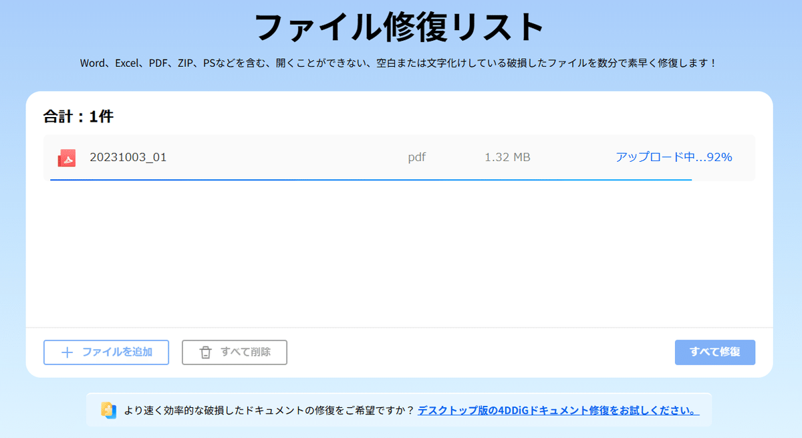
Task: Select the file name 20231003_01
Action: click(x=128, y=158)
